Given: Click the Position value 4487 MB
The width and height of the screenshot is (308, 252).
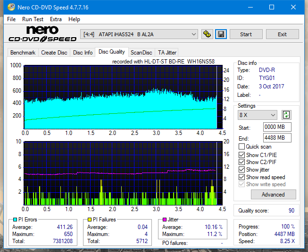Looking at the screenshot, I should coord(284,234).
